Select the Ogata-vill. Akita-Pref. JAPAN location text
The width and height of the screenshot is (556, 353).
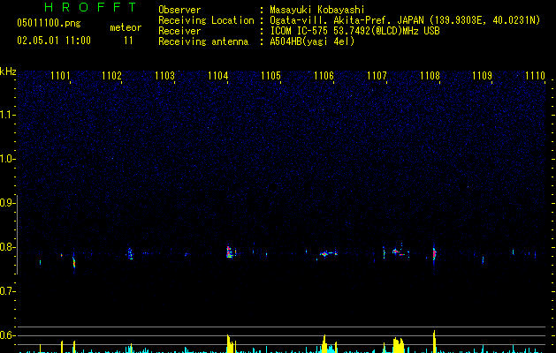click(x=347, y=20)
